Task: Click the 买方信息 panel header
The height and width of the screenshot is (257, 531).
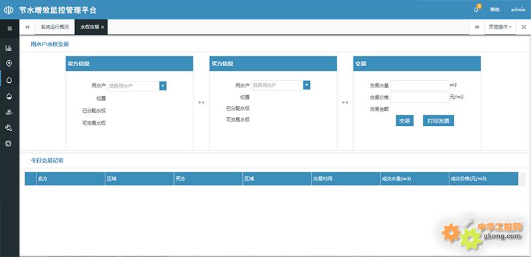Action: (x=273, y=64)
